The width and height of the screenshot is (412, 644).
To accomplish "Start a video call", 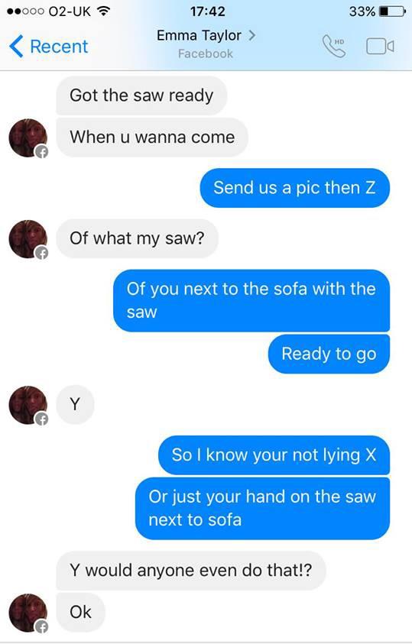I will pos(380,47).
